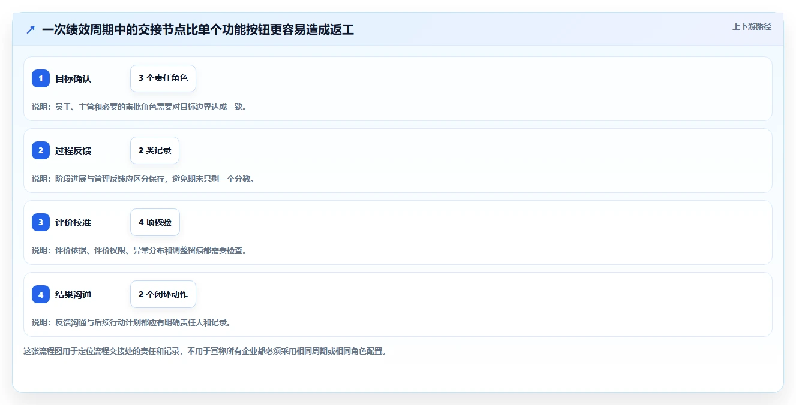Click the 3 个责任角色 pill
Screen dimensions: 796x405
(163, 78)
